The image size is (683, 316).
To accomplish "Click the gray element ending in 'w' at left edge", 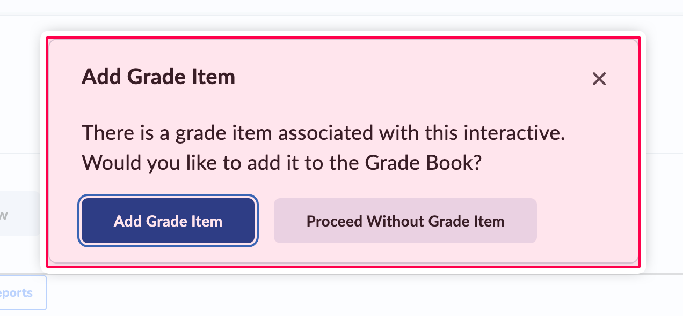I will coord(16,215).
